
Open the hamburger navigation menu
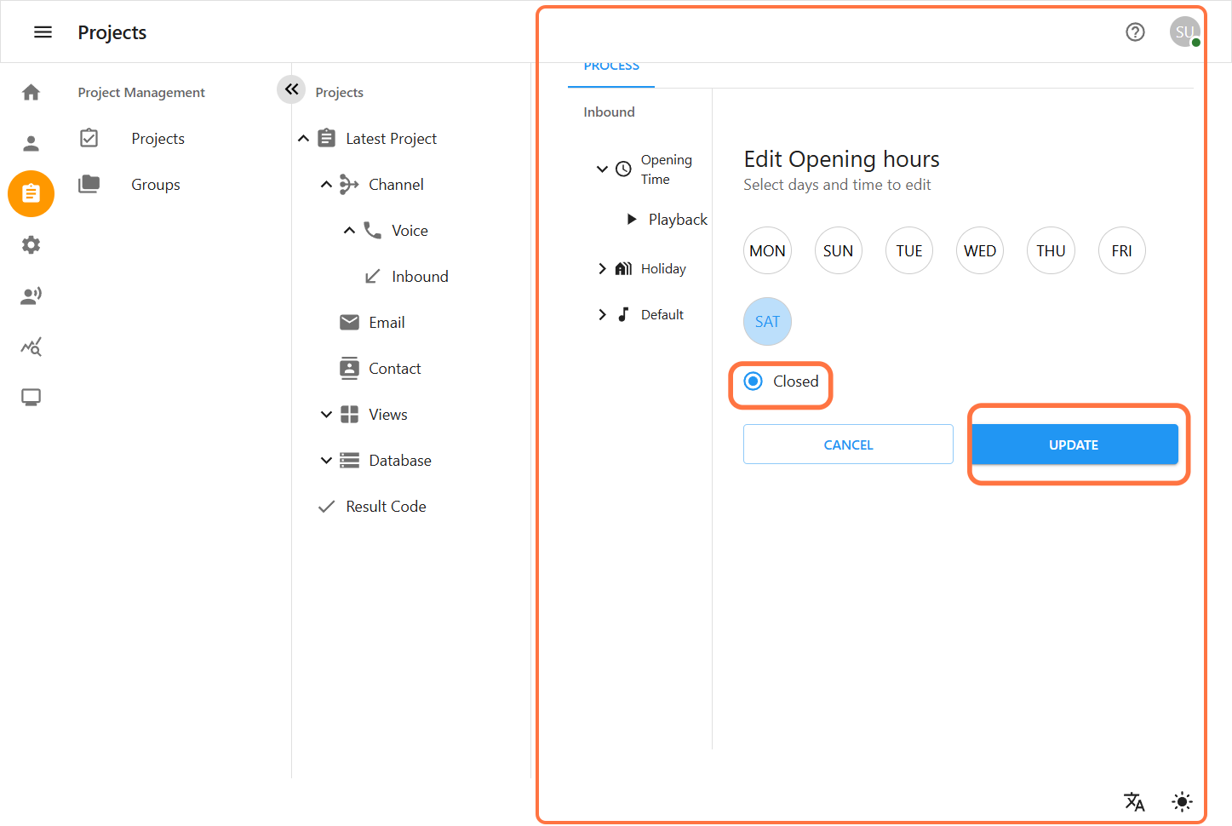(43, 32)
